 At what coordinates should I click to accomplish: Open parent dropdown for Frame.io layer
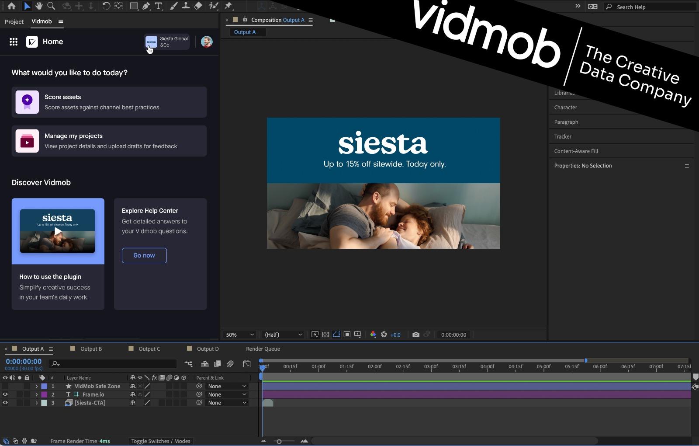pos(227,394)
